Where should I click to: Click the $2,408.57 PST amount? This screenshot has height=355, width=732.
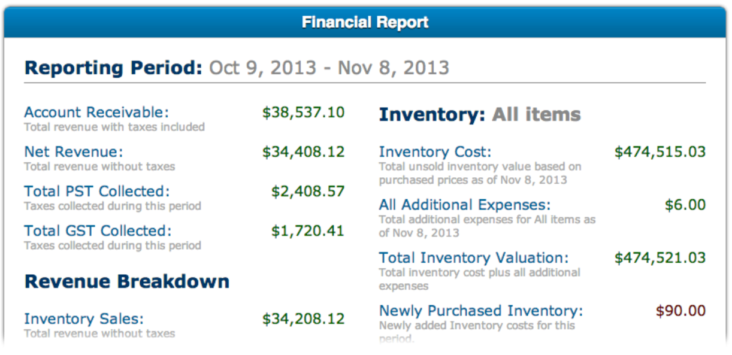[308, 192]
